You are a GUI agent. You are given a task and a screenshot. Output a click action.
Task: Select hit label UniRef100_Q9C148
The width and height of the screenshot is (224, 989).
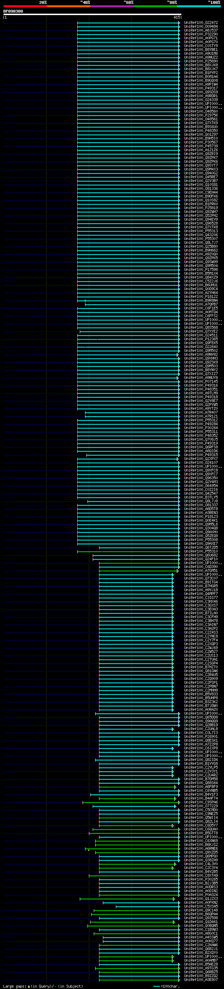point(201,910)
